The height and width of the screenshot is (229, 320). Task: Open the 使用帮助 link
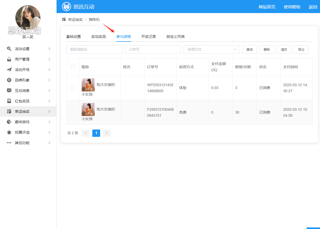point(292,7)
